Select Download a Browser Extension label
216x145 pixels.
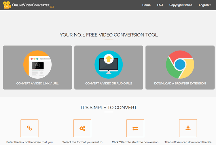pyautogui.click(x=180, y=83)
